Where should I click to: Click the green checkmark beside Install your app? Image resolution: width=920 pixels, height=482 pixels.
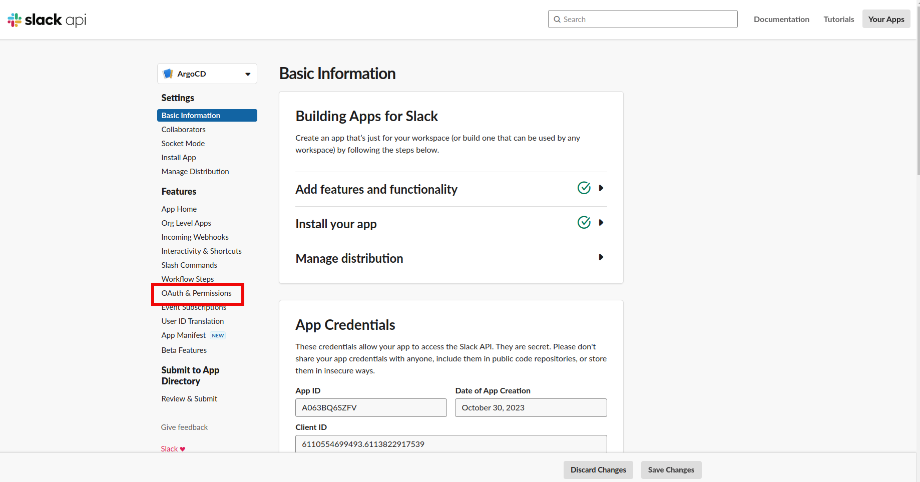[584, 222]
